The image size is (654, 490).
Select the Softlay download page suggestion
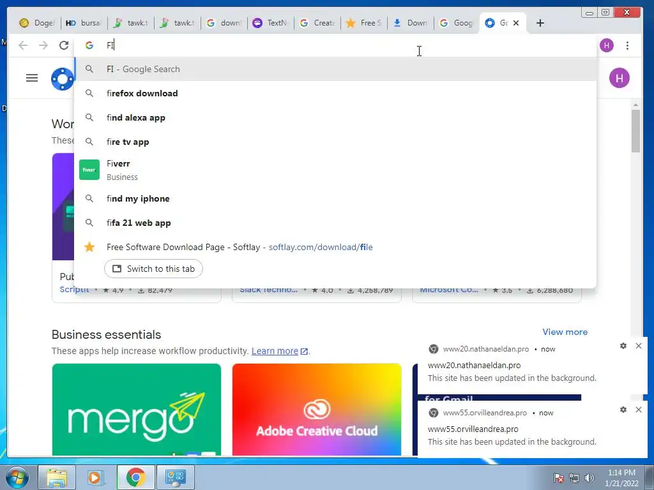click(x=335, y=247)
